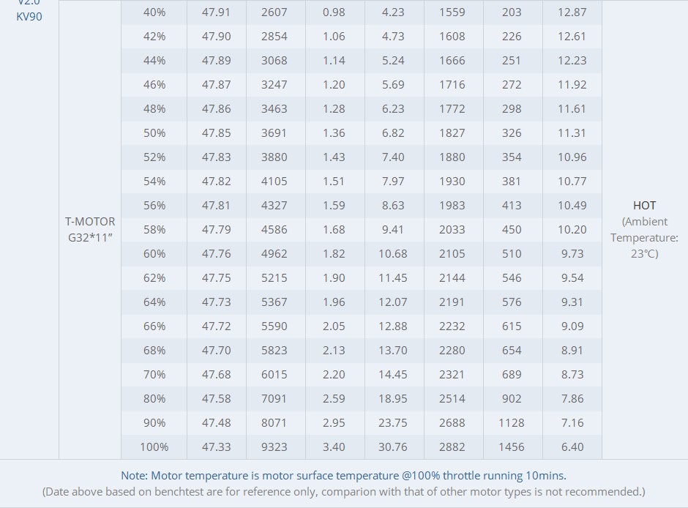
Task: Click the 1.59 value in the 56% row
Action: (334, 205)
